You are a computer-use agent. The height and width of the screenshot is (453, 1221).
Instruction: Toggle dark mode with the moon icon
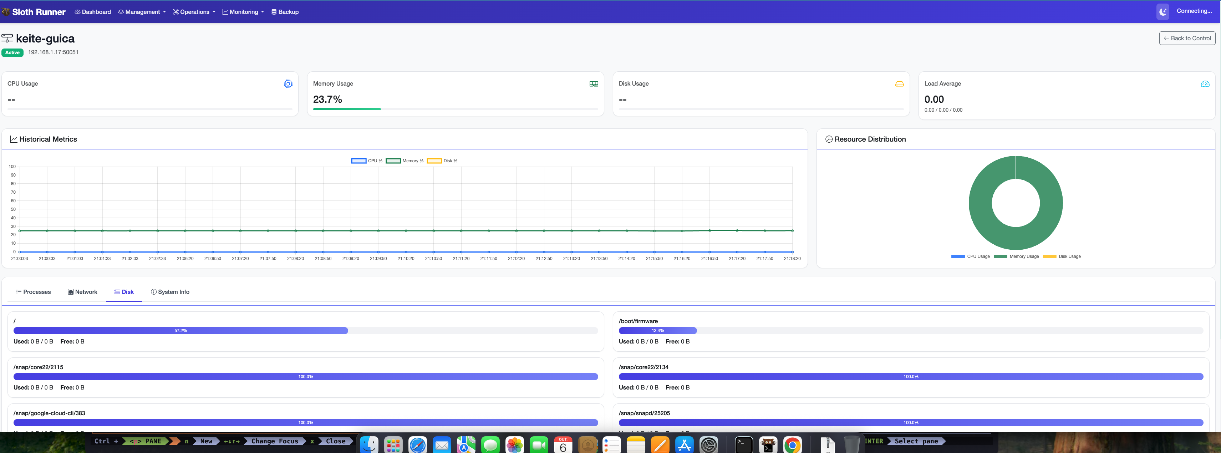pyautogui.click(x=1162, y=12)
